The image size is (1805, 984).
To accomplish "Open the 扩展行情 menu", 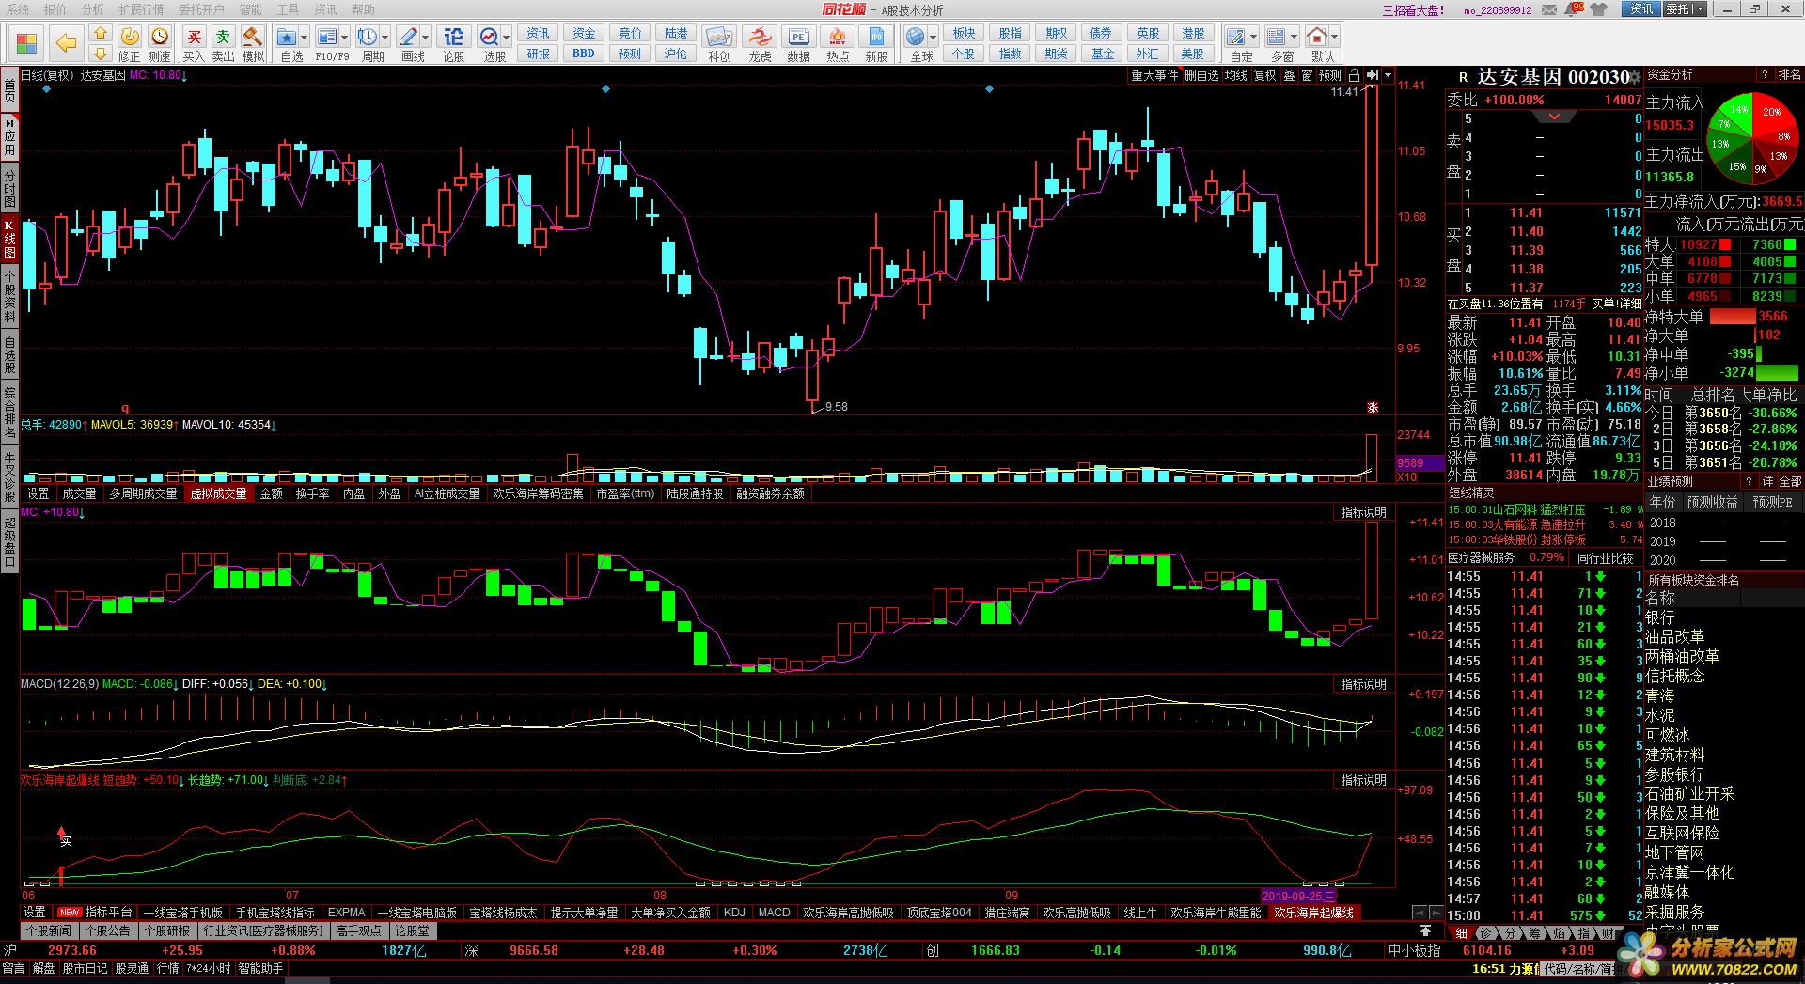I will coord(141,8).
